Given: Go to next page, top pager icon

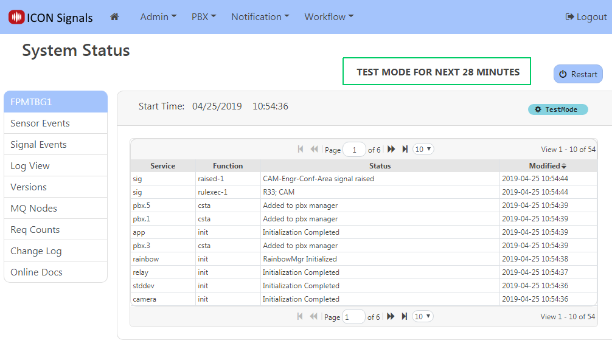Looking at the screenshot, I should tap(391, 149).
